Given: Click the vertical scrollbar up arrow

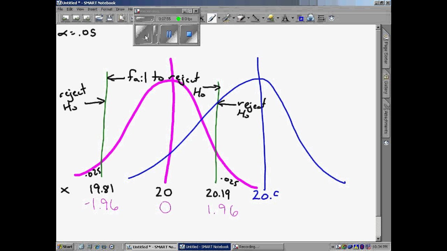Looking at the screenshot, I should point(378,28).
